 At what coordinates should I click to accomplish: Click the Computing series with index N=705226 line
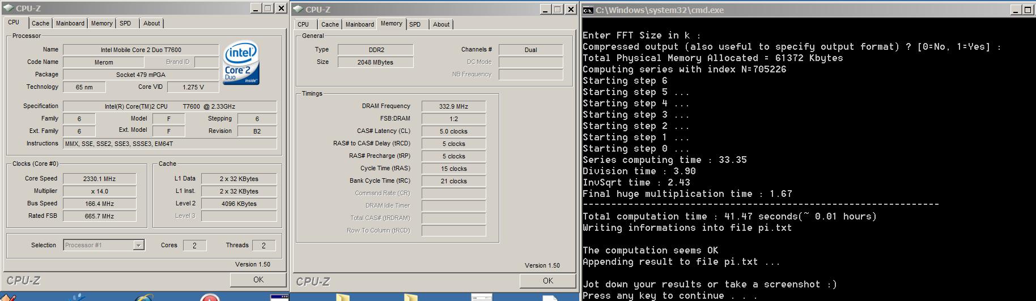(685, 70)
